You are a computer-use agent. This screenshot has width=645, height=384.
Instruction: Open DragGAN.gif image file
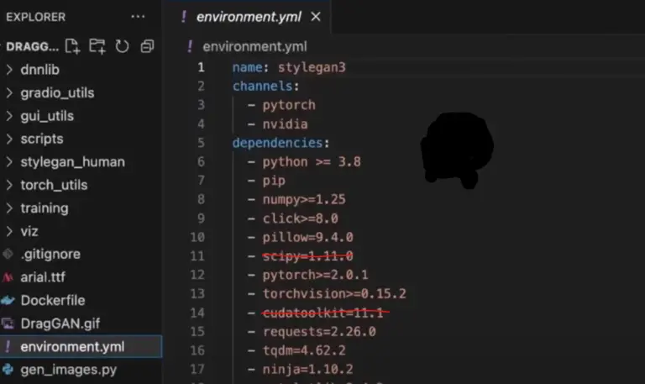[x=59, y=323]
